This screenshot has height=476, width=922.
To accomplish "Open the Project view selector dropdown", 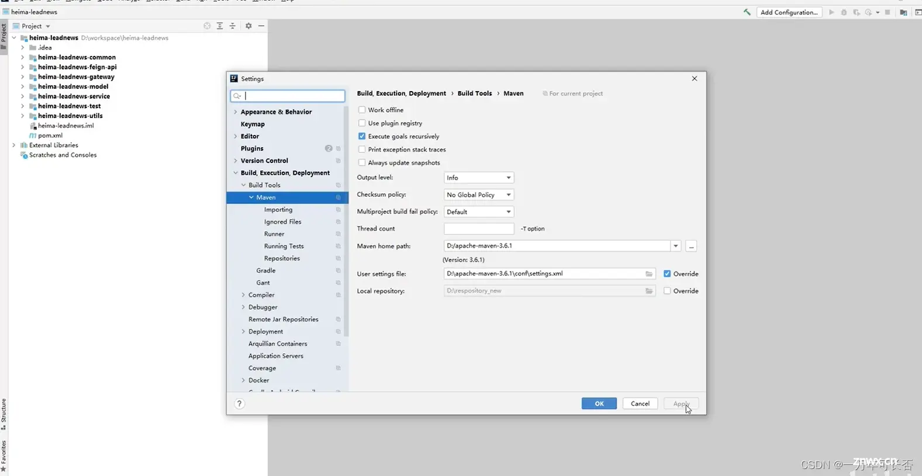I will click(x=32, y=26).
